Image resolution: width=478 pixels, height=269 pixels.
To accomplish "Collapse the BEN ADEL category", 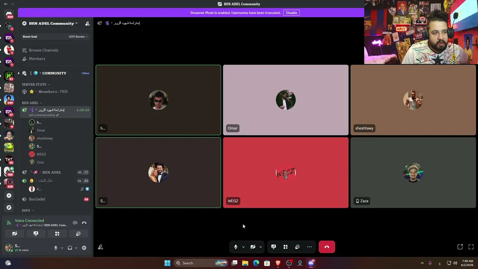I will [x=32, y=103].
